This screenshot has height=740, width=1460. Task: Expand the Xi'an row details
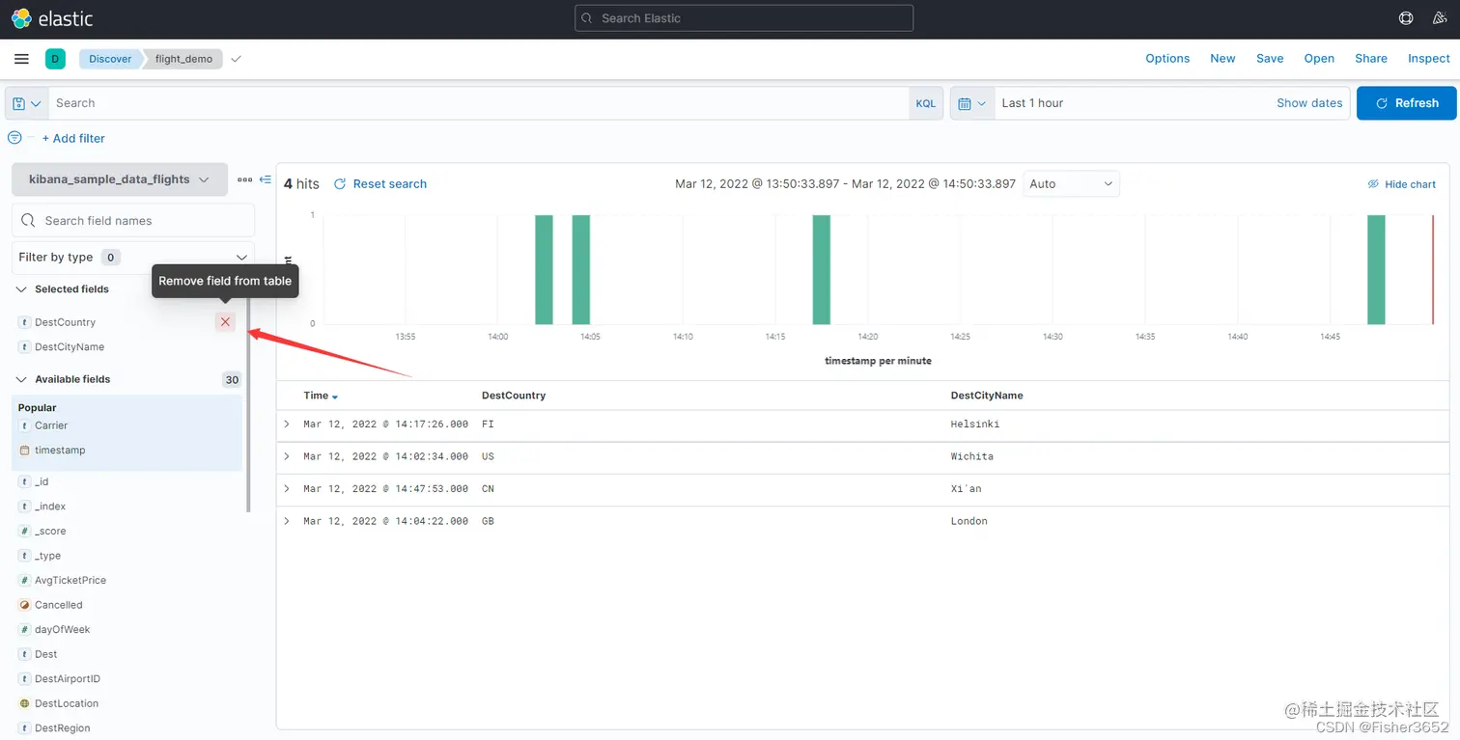tap(287, 489)
